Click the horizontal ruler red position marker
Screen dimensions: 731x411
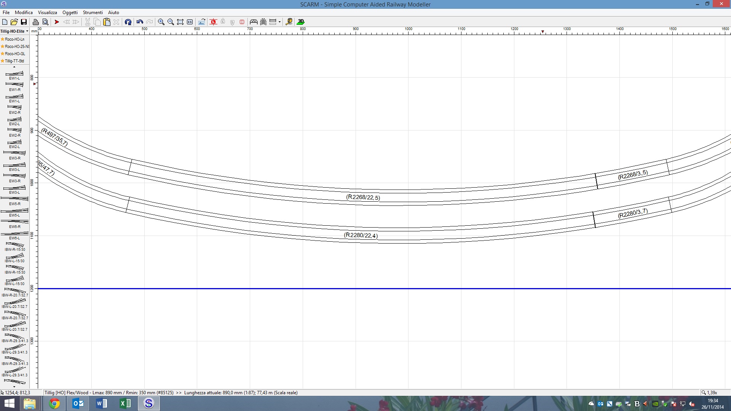tap(543, 32)
